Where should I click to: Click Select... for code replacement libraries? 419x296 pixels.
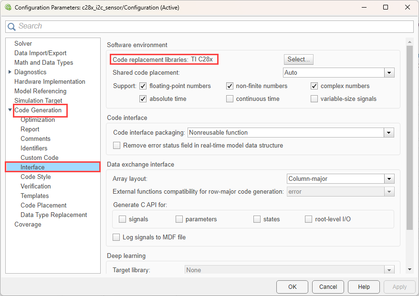tap(298, 59)
